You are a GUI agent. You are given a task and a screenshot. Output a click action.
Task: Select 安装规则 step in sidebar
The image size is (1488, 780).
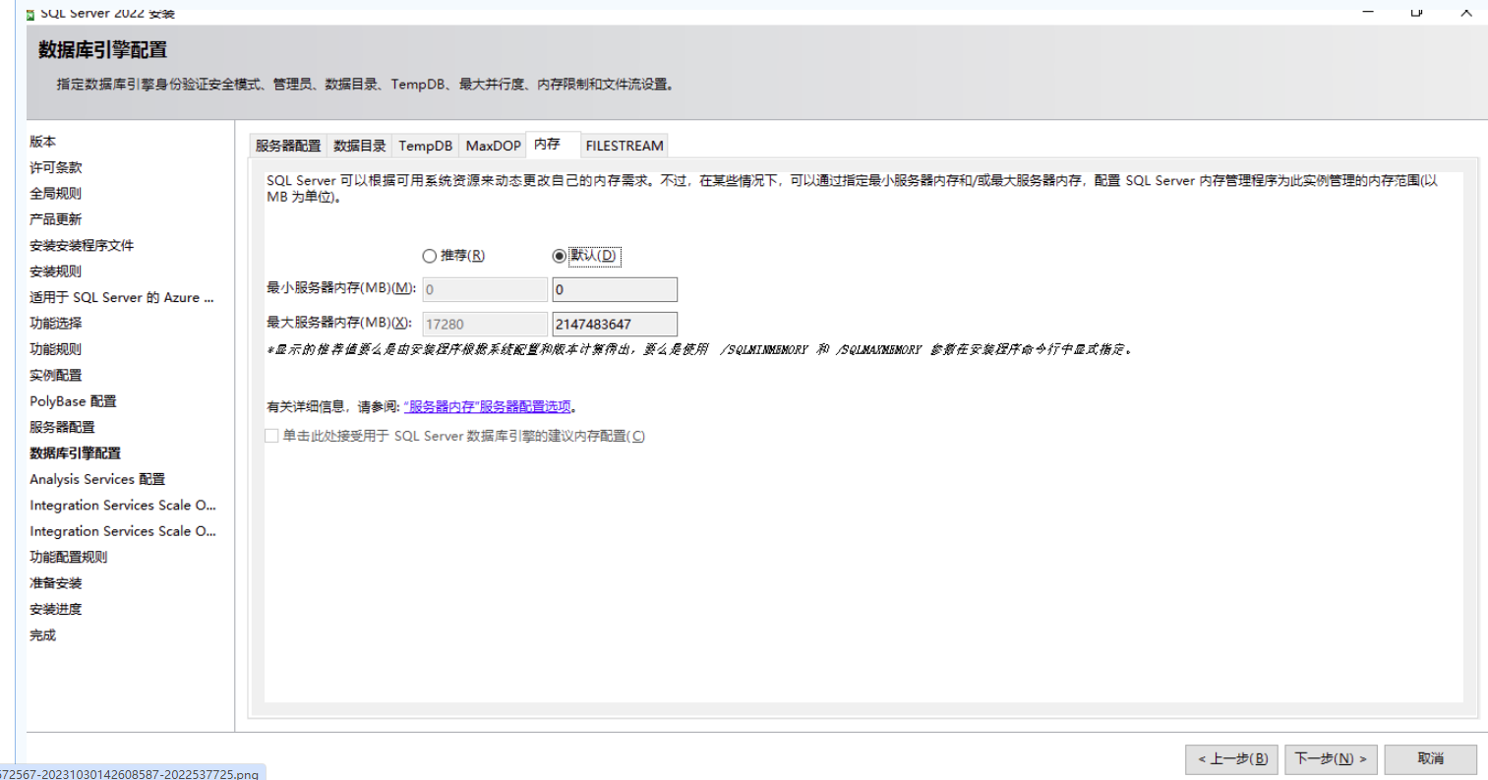click(56, 271)
